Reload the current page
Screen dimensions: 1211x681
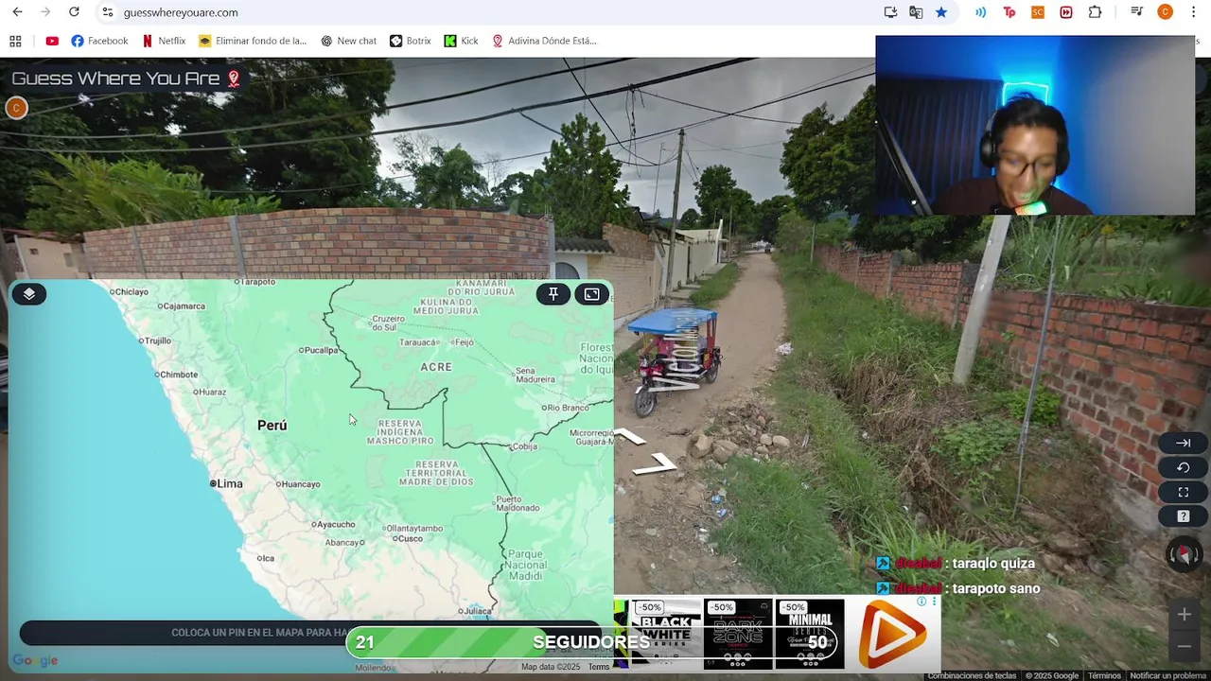point(74,12)
